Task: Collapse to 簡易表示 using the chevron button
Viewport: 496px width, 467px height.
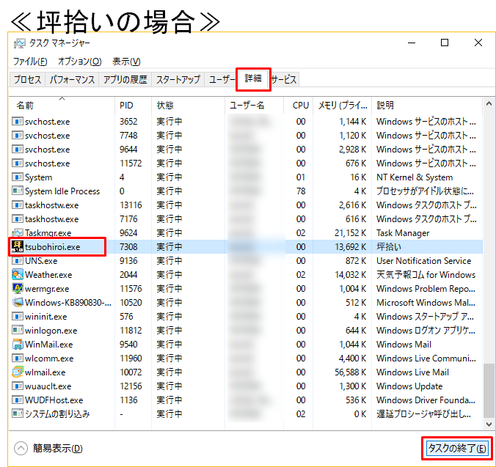Action: [x=21, y=449]
